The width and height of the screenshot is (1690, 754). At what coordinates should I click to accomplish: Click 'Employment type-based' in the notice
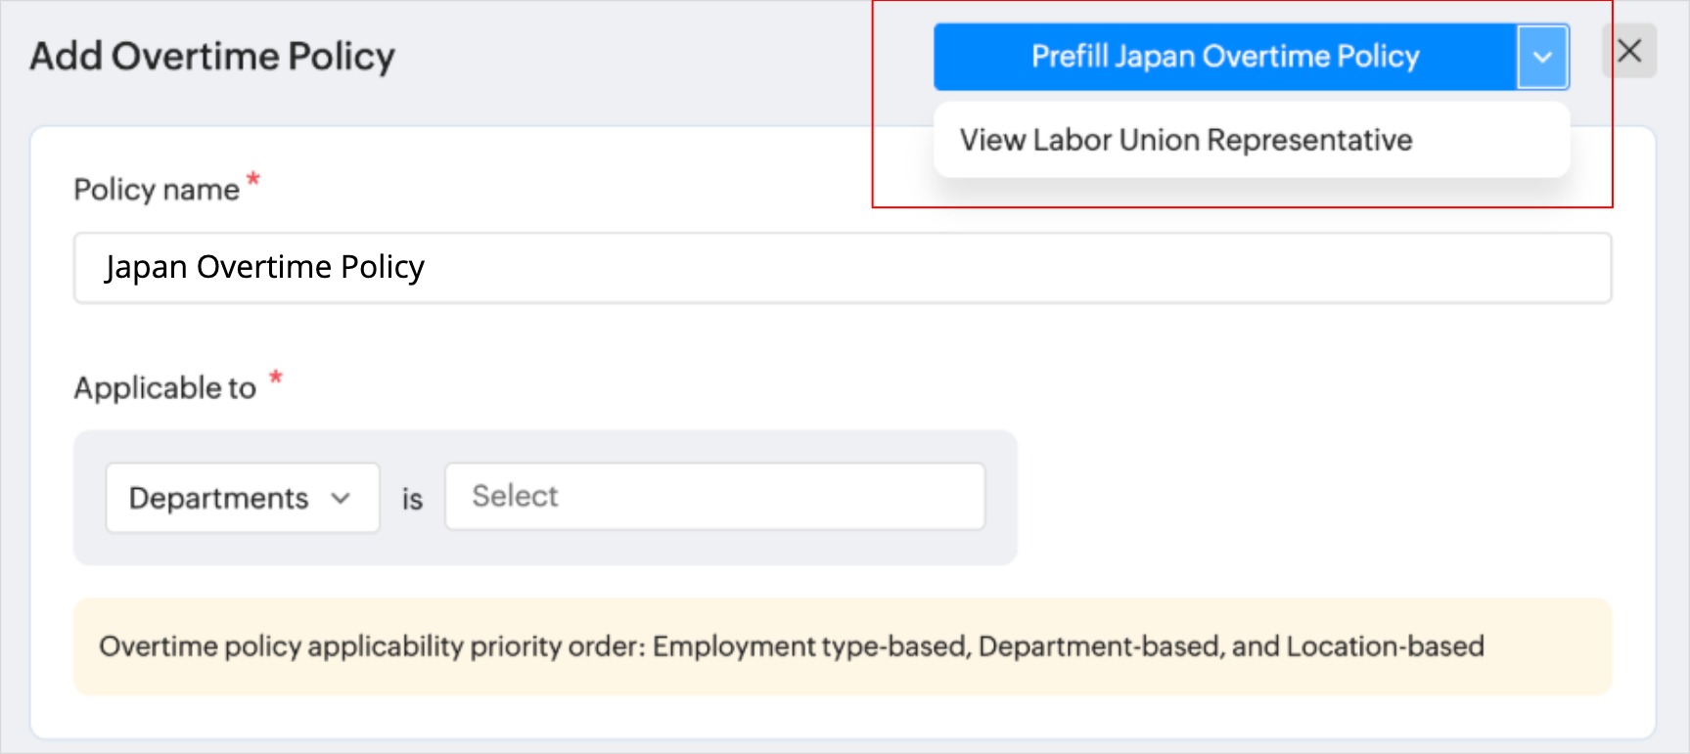pyautogui.click(x=809, y=646)
